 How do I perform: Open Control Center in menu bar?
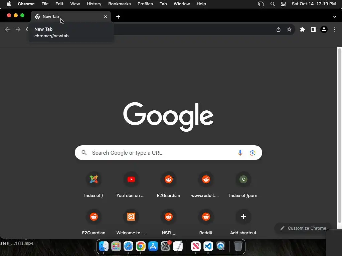[283, 4]
